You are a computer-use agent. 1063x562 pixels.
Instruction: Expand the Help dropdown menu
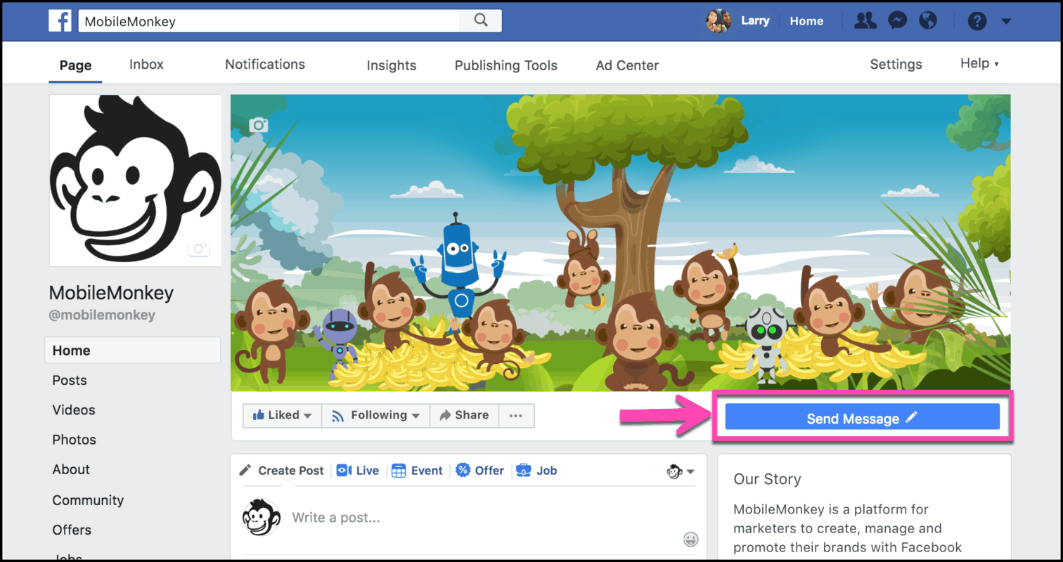tap(979, 64)
